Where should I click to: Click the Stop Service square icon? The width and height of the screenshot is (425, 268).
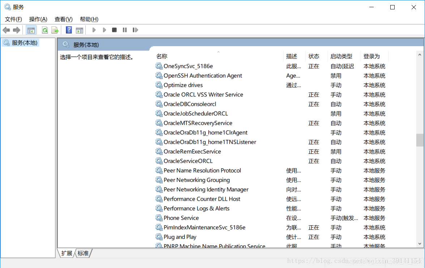coord(114,30)
